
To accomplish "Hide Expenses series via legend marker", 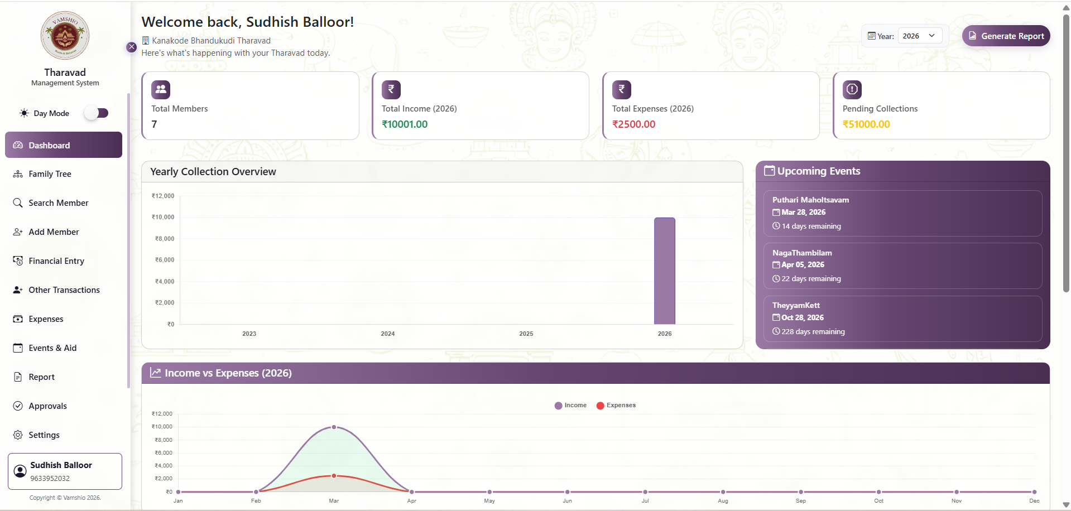I will (x=601, y=406).
